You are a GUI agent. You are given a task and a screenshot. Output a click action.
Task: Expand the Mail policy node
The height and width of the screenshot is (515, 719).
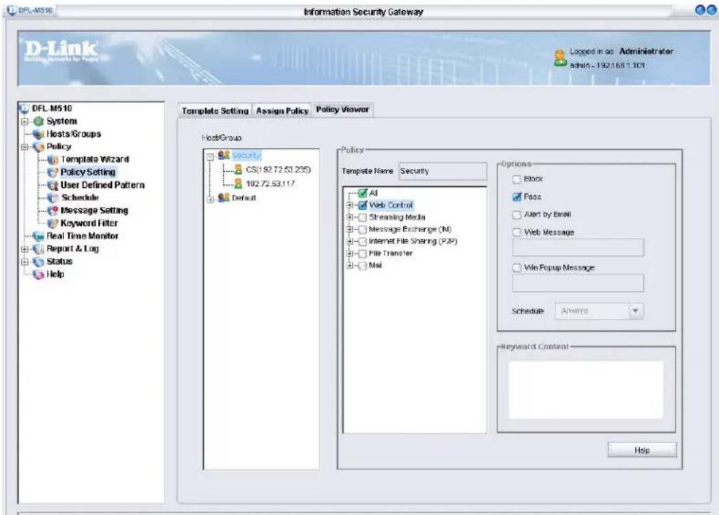click(350, 266)
